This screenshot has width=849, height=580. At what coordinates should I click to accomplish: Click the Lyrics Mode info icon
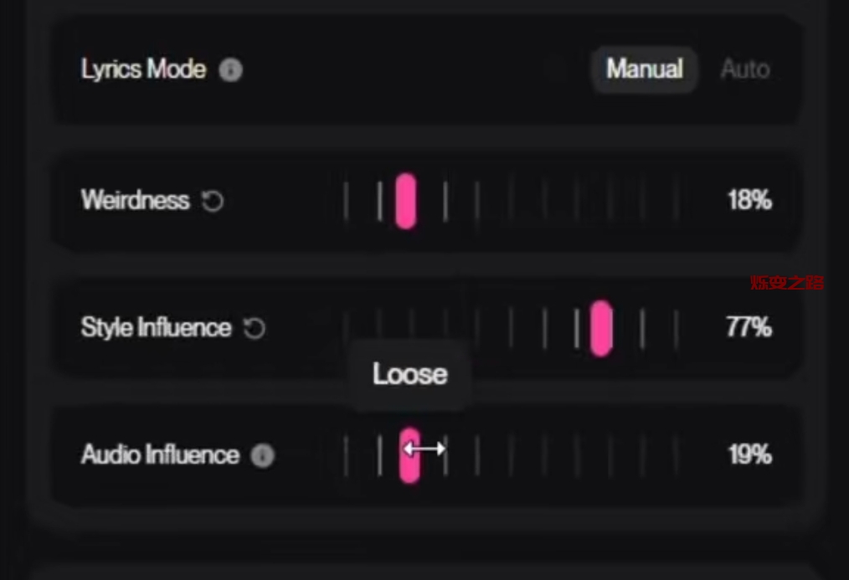tap(230, 70)
